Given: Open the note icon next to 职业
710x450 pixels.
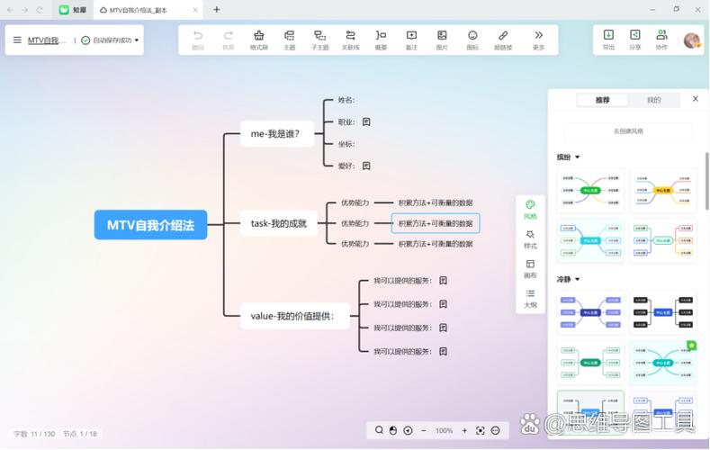Looking at the screenshot, I should pos(366,121).
